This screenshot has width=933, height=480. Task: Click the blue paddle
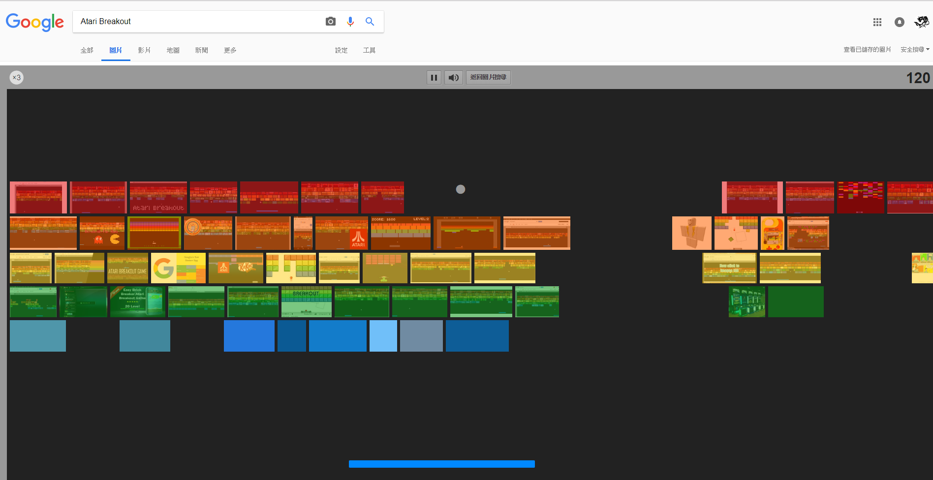(442, 464)
